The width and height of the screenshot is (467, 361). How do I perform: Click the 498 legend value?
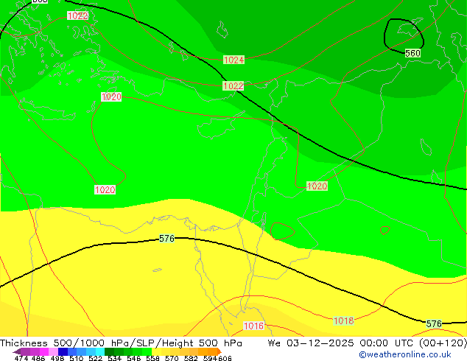57,358
